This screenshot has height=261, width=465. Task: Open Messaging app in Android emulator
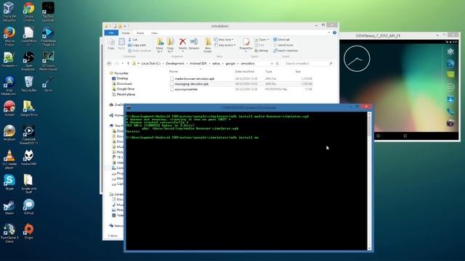pyautogui.click(x=450, y=75)
